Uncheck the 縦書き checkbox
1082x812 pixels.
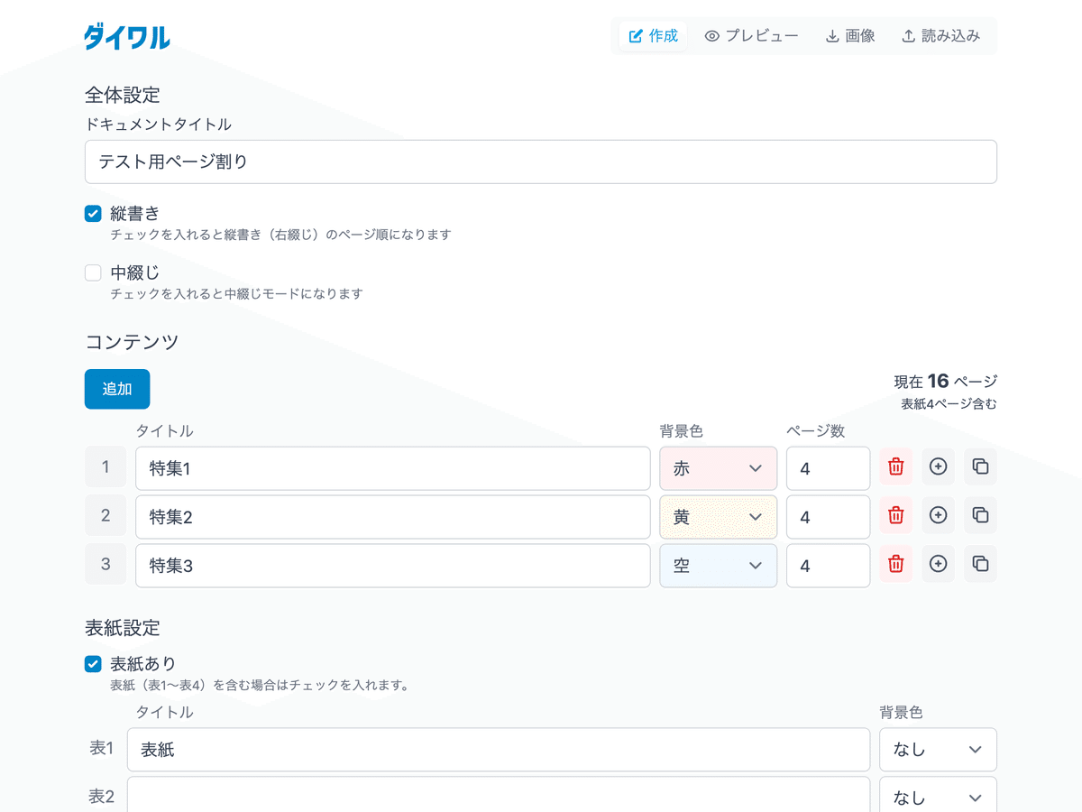[x=93, y=214]
